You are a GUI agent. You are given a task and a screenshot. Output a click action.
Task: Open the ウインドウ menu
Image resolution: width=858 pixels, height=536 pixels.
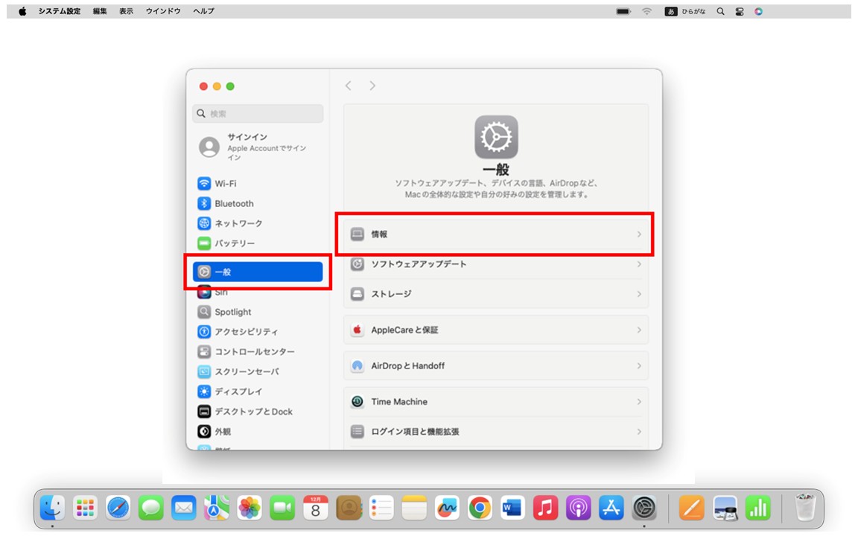(x=165, y=11)
